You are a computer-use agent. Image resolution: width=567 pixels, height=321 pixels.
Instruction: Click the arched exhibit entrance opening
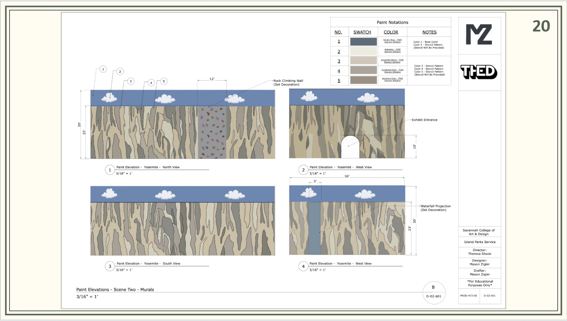(x=350, y=147)
